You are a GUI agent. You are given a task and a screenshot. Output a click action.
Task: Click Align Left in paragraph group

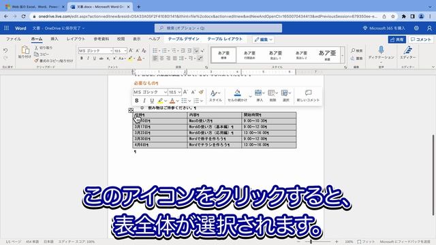[155, 59]
